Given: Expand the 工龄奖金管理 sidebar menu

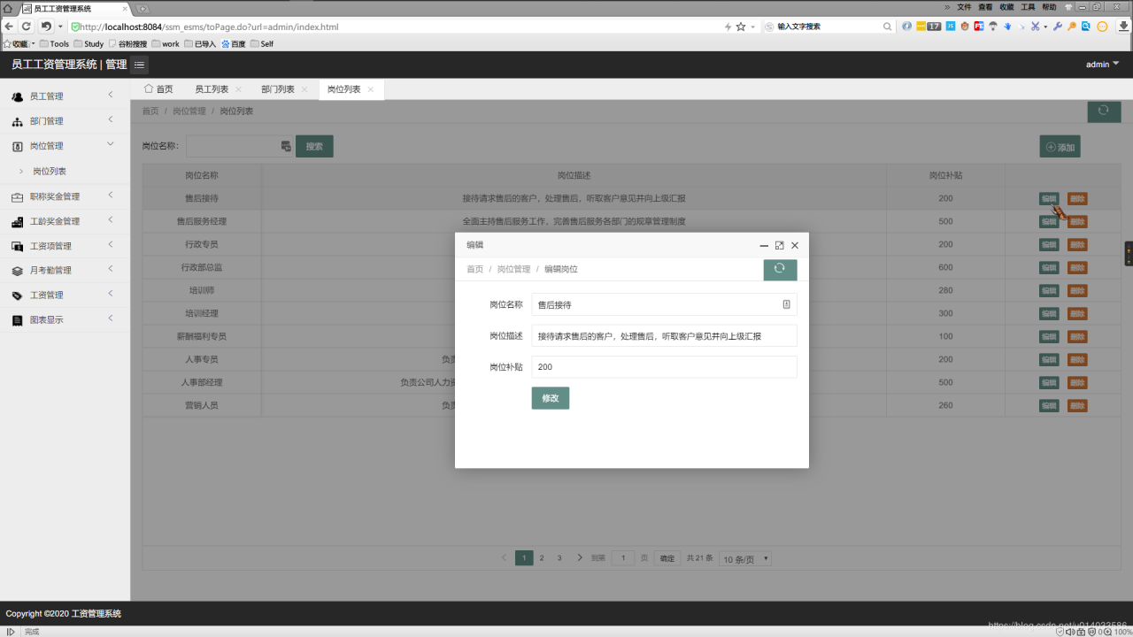Looking at the screenshot, I should coord(65,220).
